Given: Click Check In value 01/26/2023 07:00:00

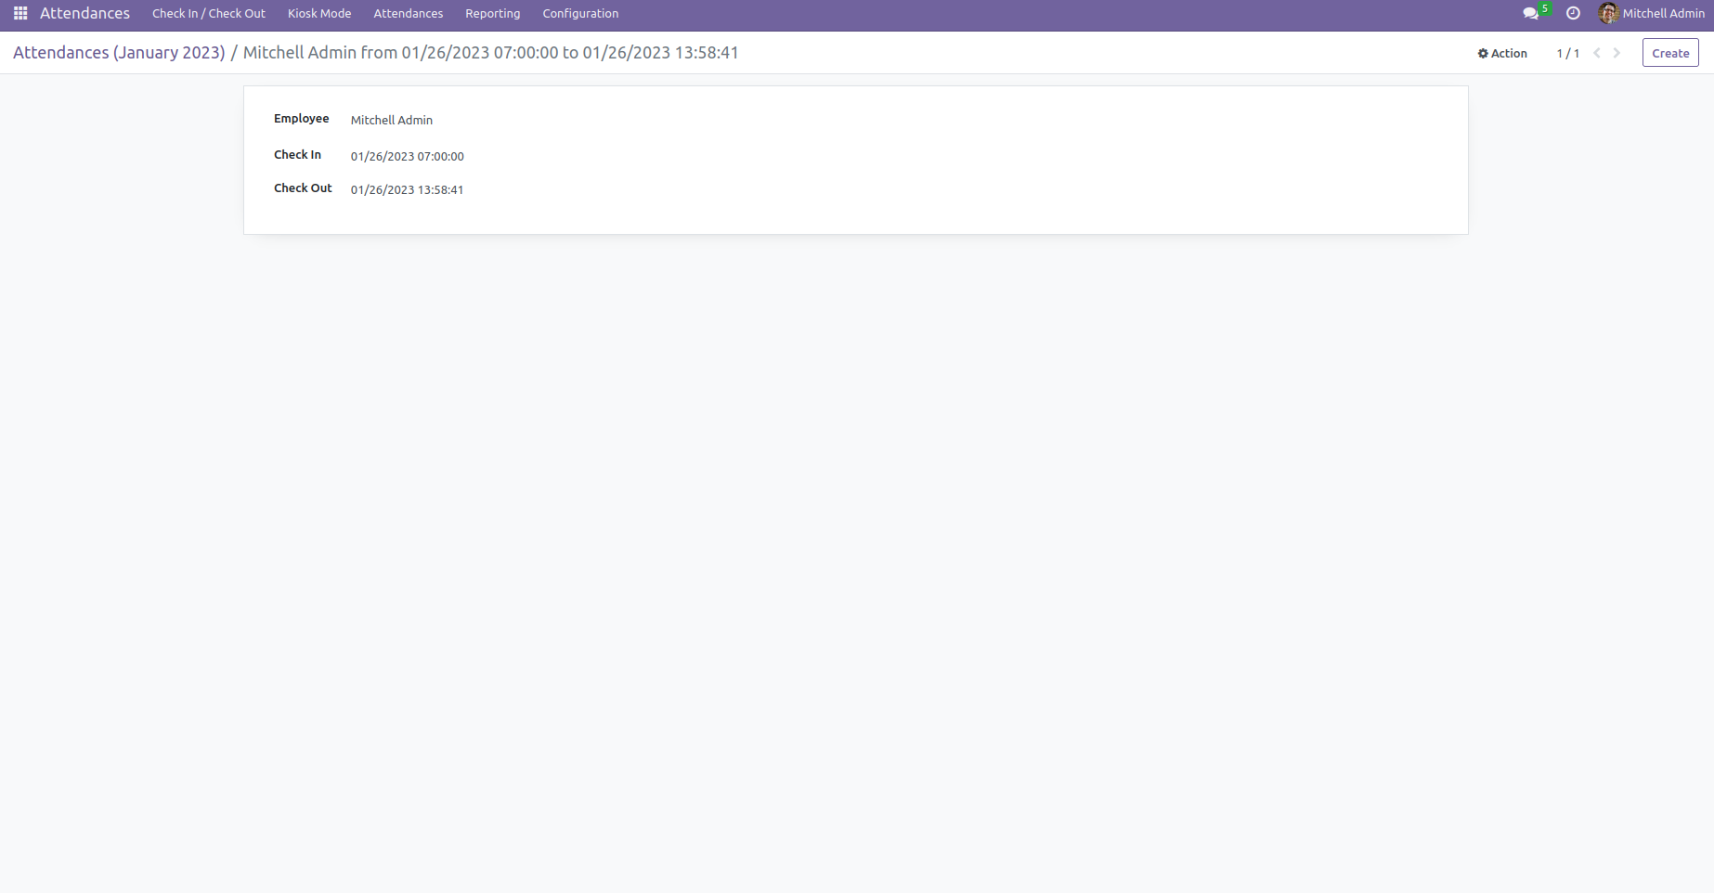Looking at the screenshot, I should point(408,156).
